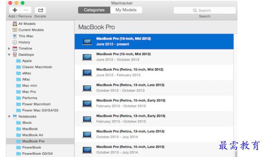This screenshot has height=157, width=263.
Task: Select MacBook Pro (15-inch, Mid 2012)
Action: coord(154,57)
